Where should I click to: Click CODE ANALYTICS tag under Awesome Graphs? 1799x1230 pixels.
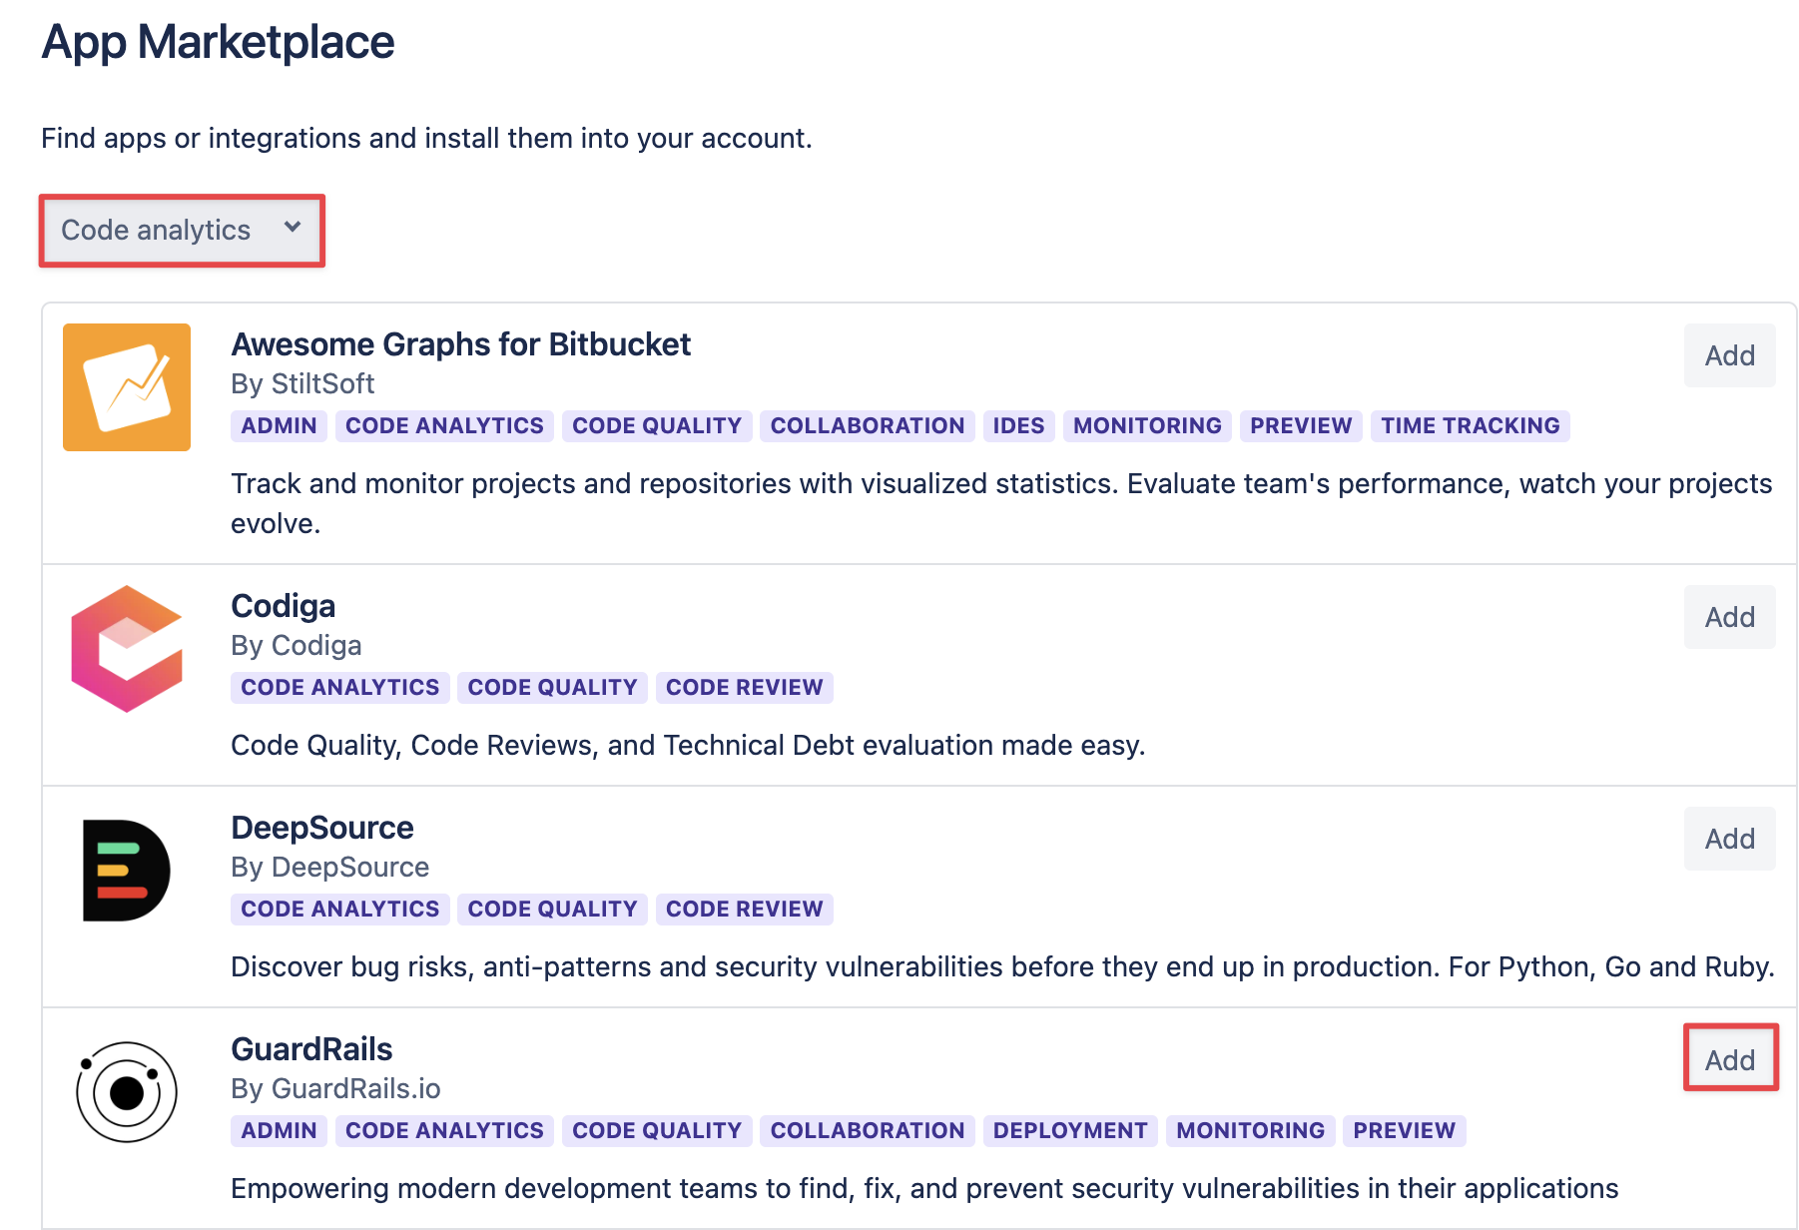click(x=444, y=426)
